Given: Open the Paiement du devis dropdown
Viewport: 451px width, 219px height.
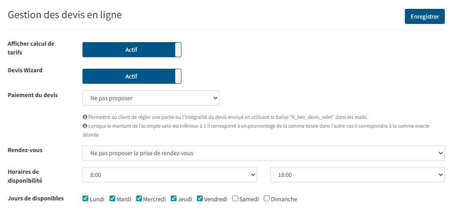Looking at the screenshot, I should (x=151, y=98).
